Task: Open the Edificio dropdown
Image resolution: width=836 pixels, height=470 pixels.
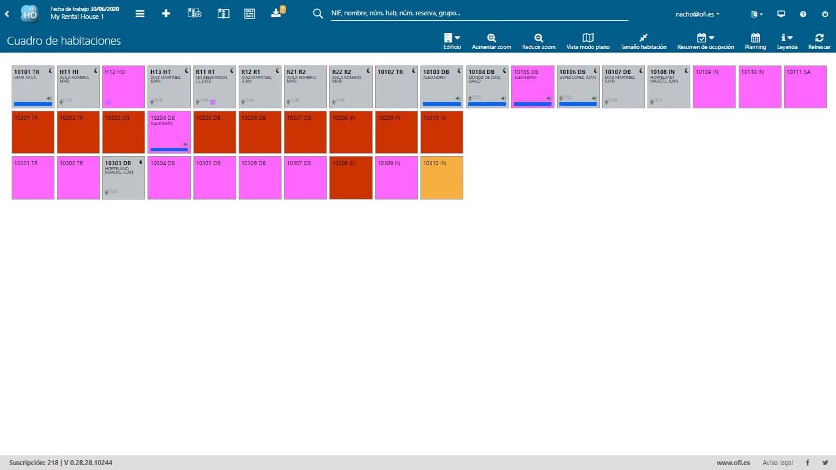Action: (x=452, y=37)
